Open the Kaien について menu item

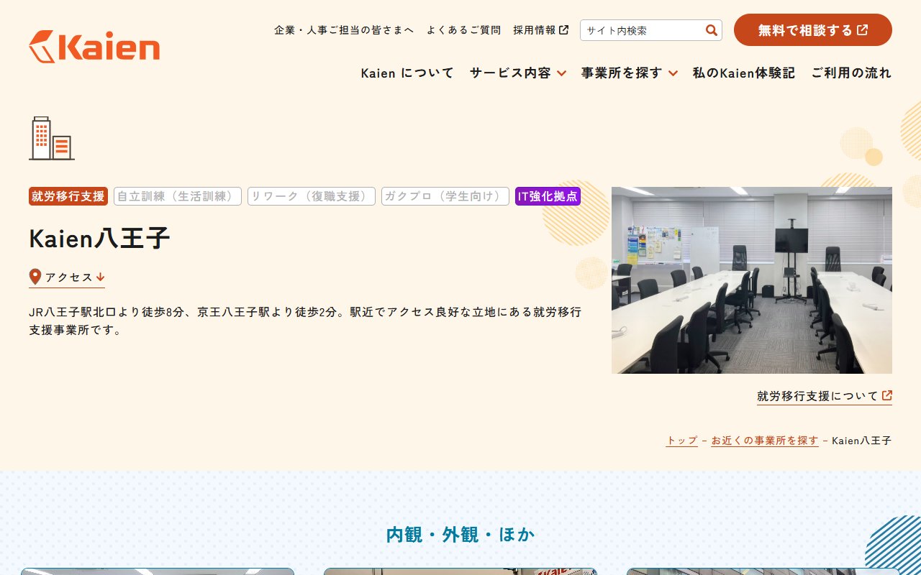407,73
